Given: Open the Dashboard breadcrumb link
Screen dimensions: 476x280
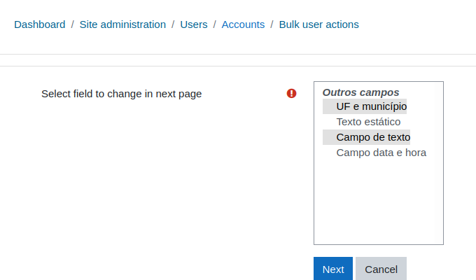Looking at the screenshot, I should click(x=40, y=24).
